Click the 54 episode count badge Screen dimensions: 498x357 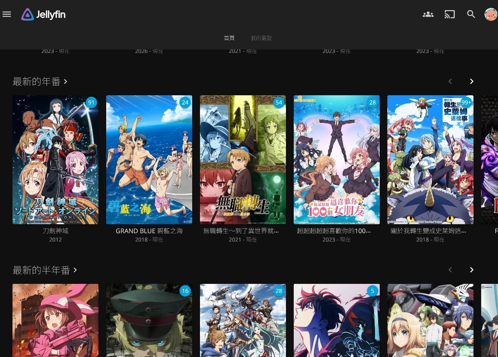[279, 103]
